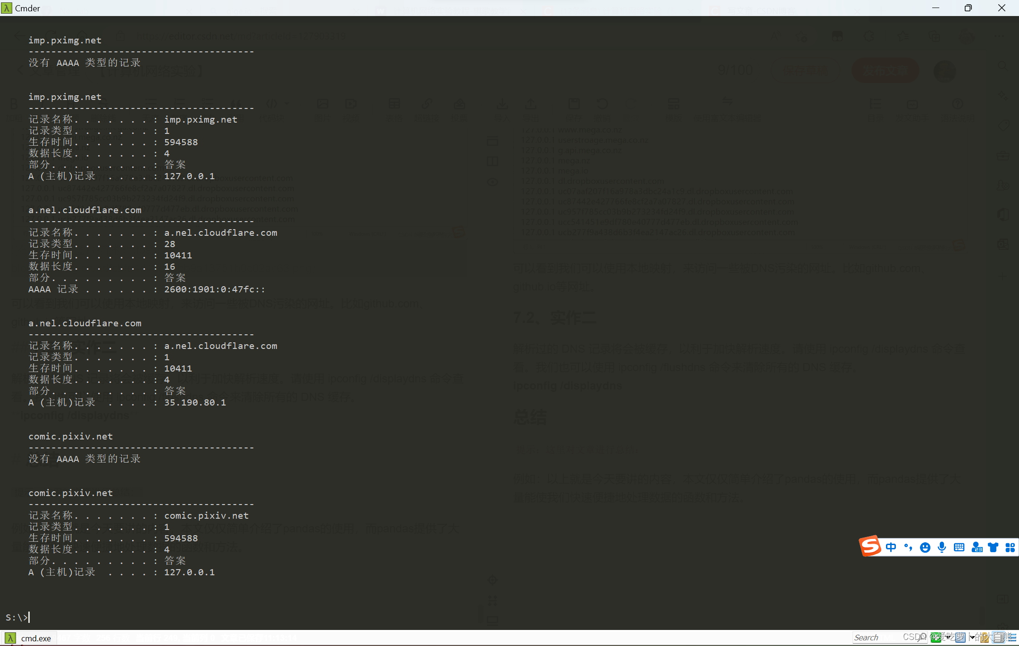Click the Cmder lambda icon in title bar
1019x646 pixels.
tap(7, 8)
